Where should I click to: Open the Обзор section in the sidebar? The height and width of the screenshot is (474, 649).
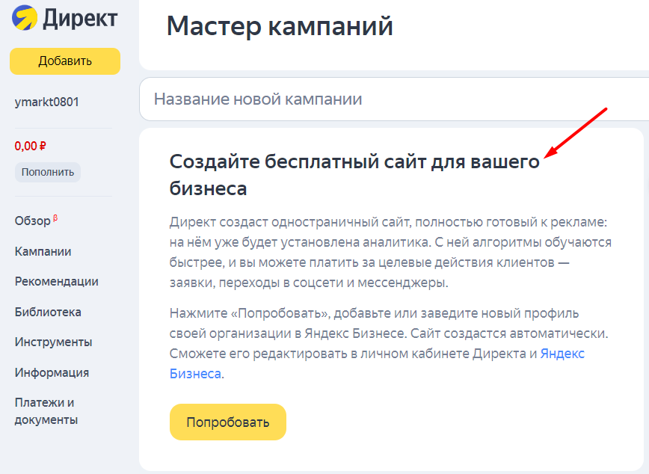click(32, 221)
